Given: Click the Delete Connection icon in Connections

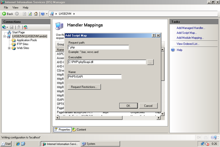Looking at the screenshot, I should coord(26,27).
